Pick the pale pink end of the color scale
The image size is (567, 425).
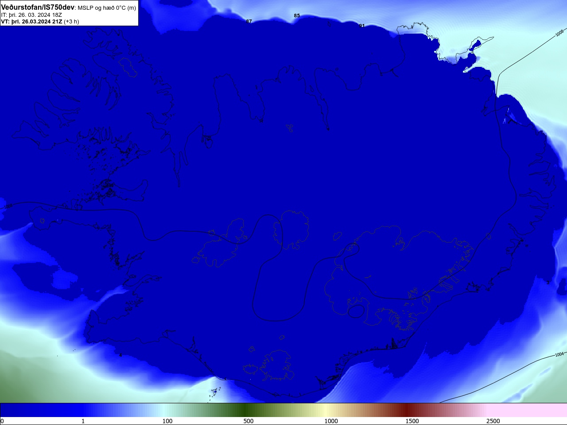[x=527, y=410]
